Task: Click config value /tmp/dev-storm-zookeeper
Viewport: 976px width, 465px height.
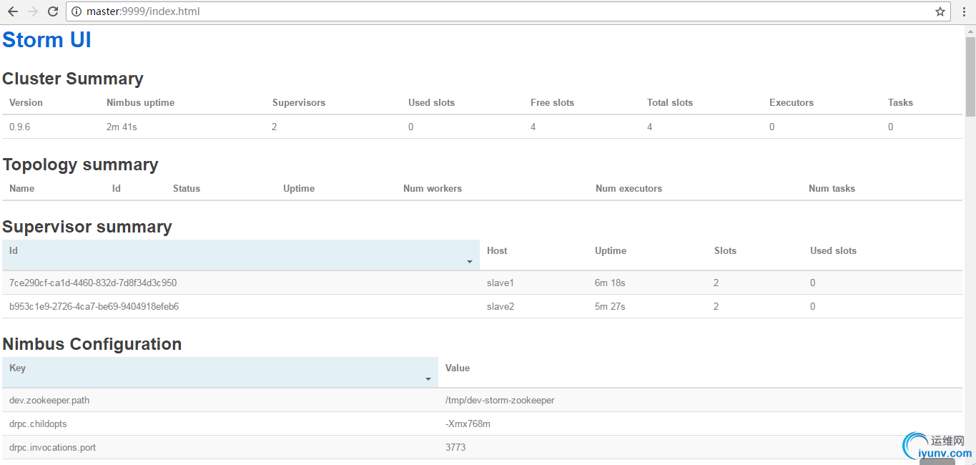Action: coord(500,400)
